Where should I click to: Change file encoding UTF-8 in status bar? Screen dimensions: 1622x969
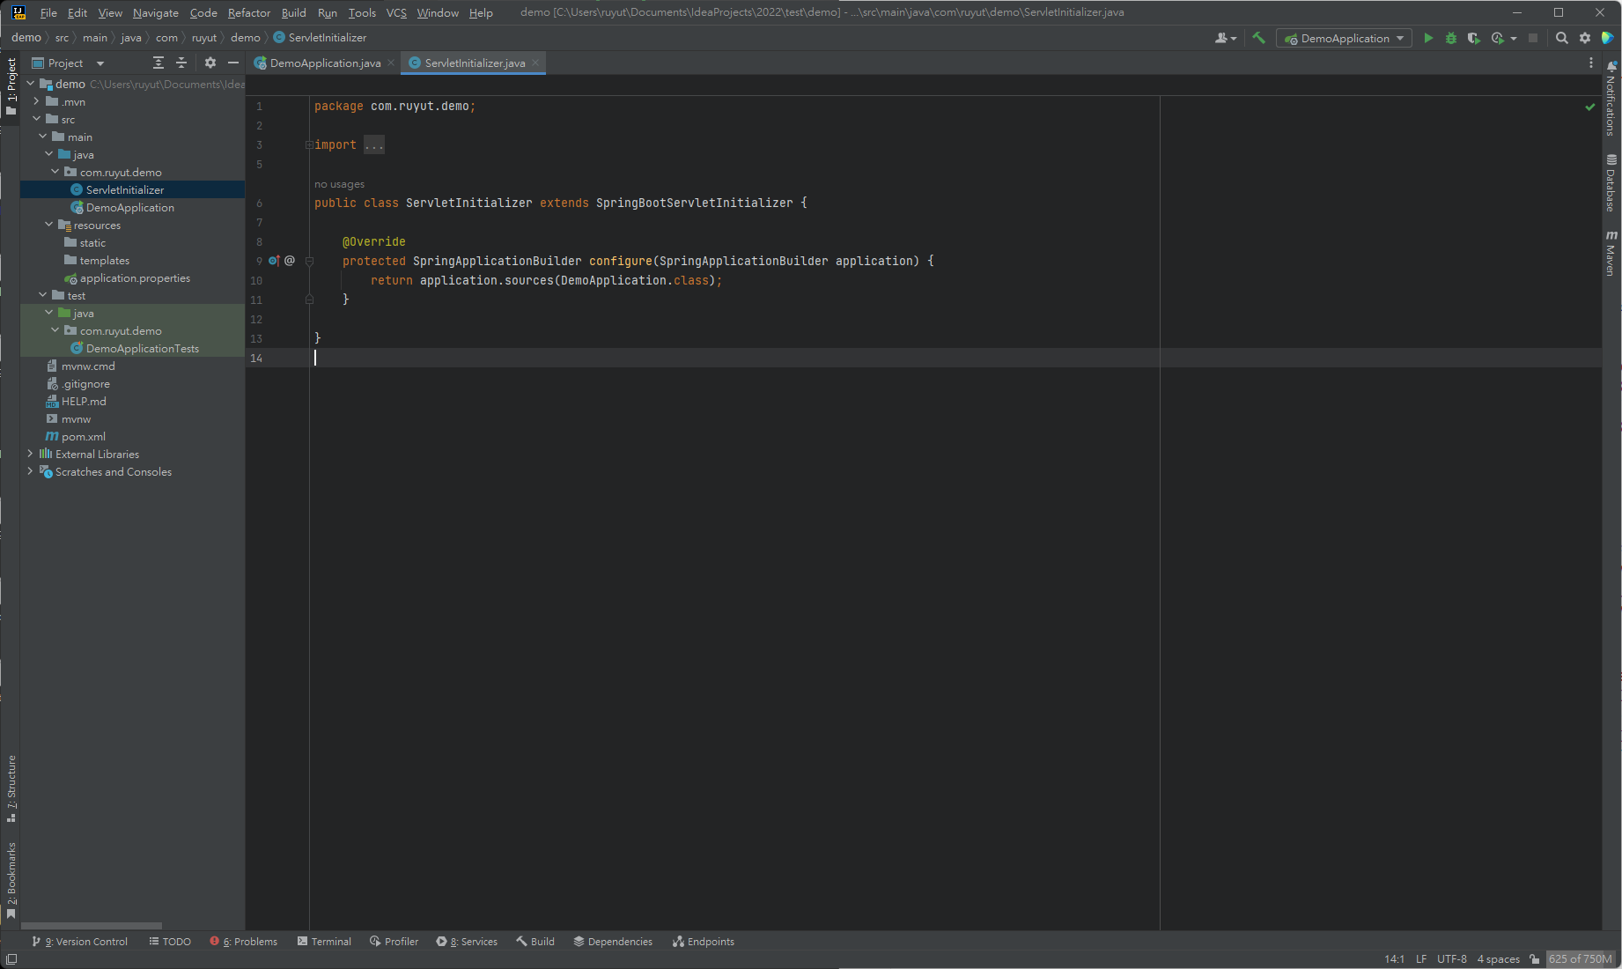(x=1452, y=959)
